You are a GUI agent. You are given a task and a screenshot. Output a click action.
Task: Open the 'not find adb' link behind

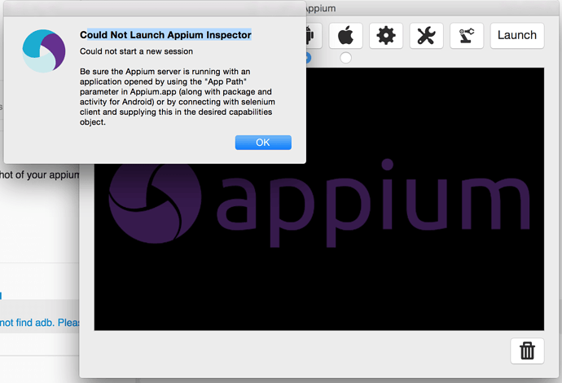click(x=39, y=323)
